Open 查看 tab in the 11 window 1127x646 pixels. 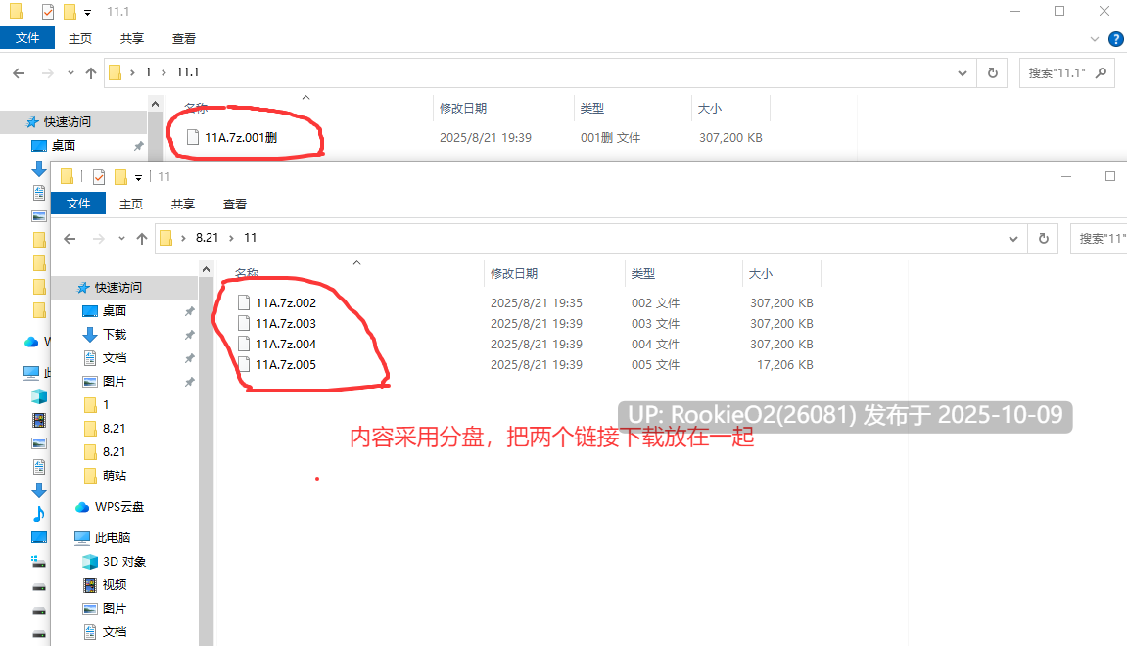[234, 204]
